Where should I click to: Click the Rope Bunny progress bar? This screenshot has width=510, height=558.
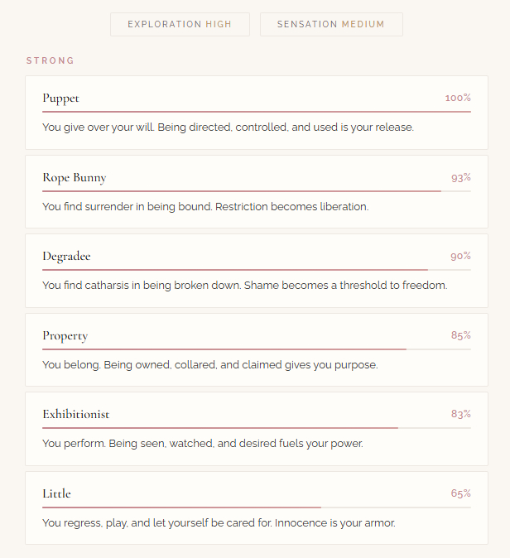[257, 190]
